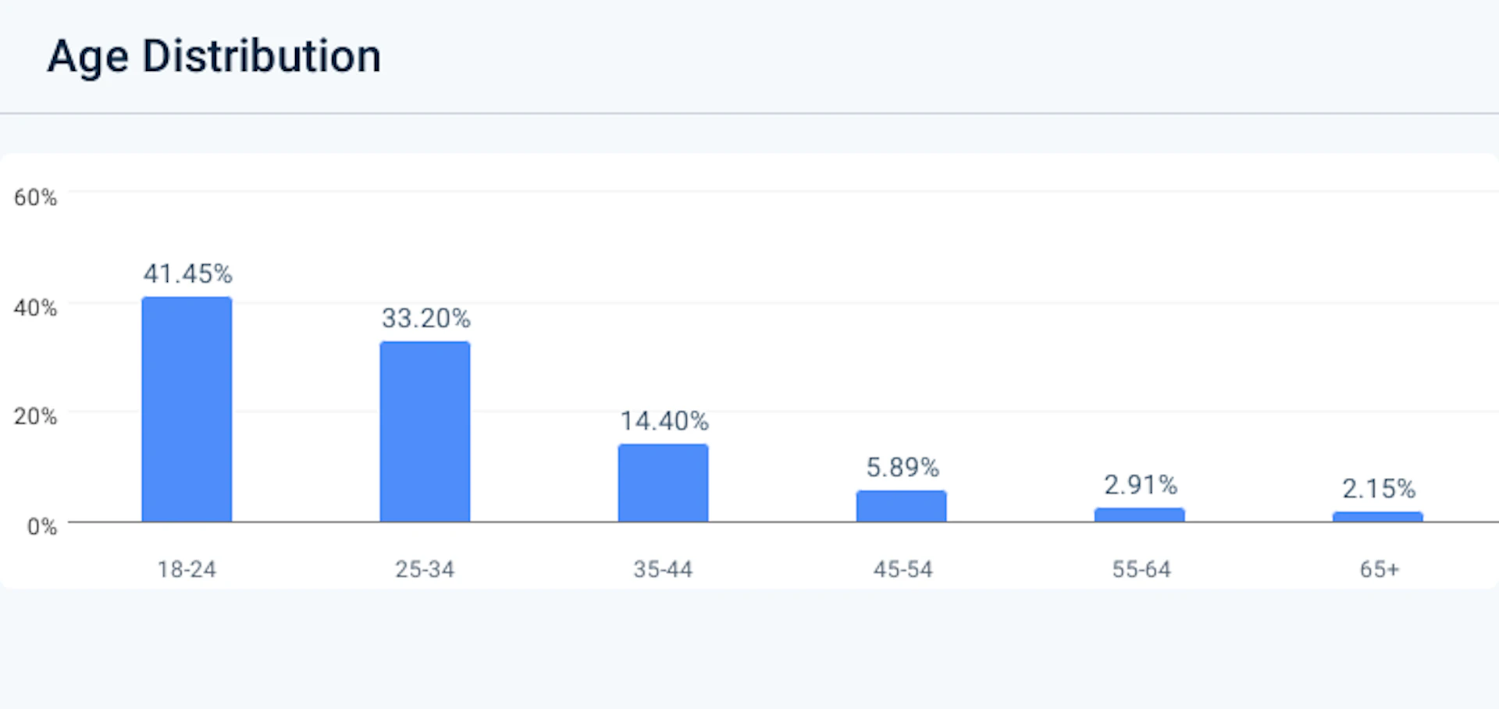Select the 33.20% value label

pyautogui.click(x=425, y=319)
